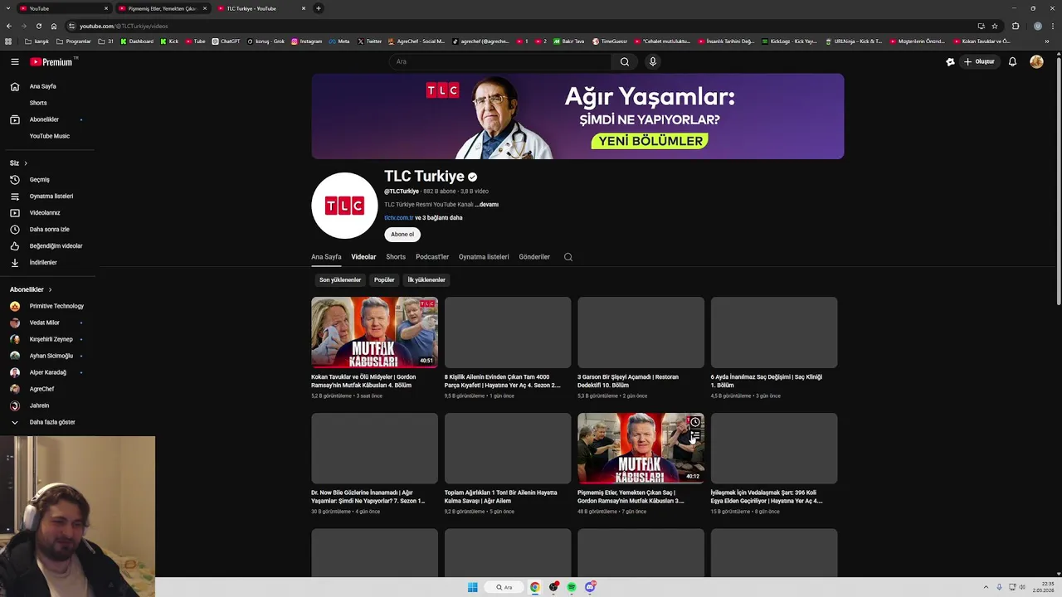Expand channel description with ...devamı
This screenshot has height=597, width=1062.
[x=487, y=205]
